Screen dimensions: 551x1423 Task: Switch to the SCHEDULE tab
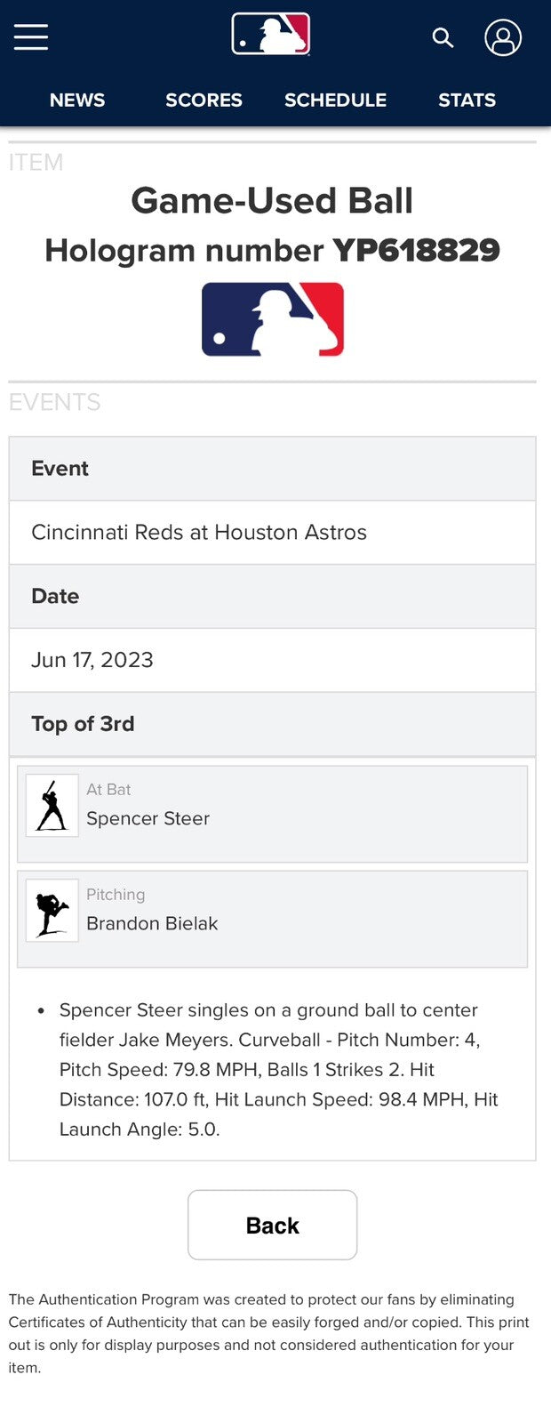pyautogui.click(x=335, y=100)
